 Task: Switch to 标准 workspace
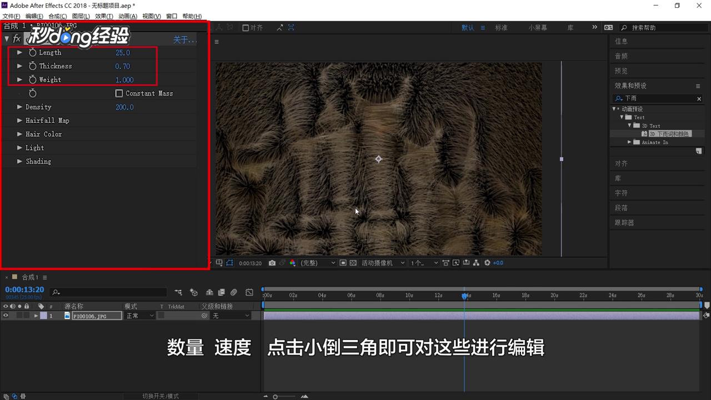tap(501, 28)
